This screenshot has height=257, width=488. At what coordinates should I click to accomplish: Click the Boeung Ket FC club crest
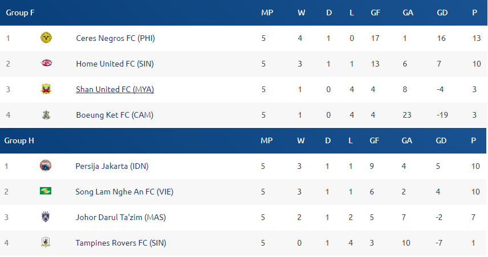46,115
